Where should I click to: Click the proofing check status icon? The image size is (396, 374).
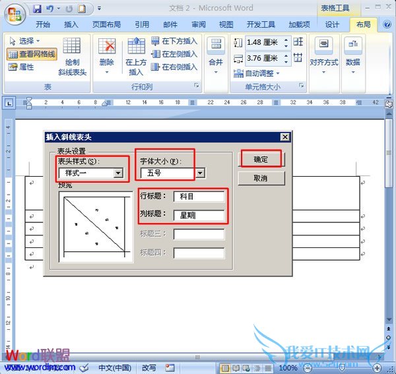[x=84, y=367]
